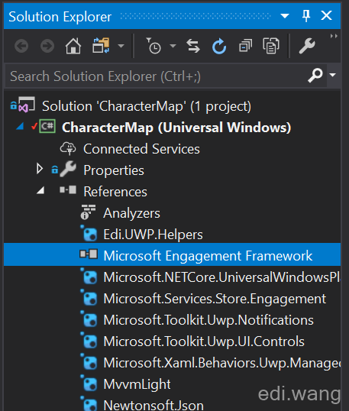Collapse All tree nodes

click(x=245, y=46)
